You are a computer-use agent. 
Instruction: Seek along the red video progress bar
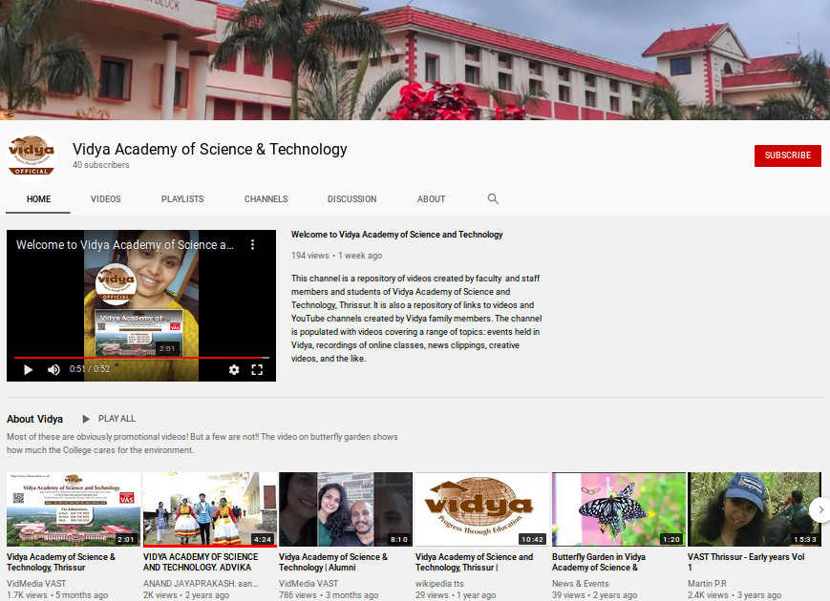pos(141,358)
